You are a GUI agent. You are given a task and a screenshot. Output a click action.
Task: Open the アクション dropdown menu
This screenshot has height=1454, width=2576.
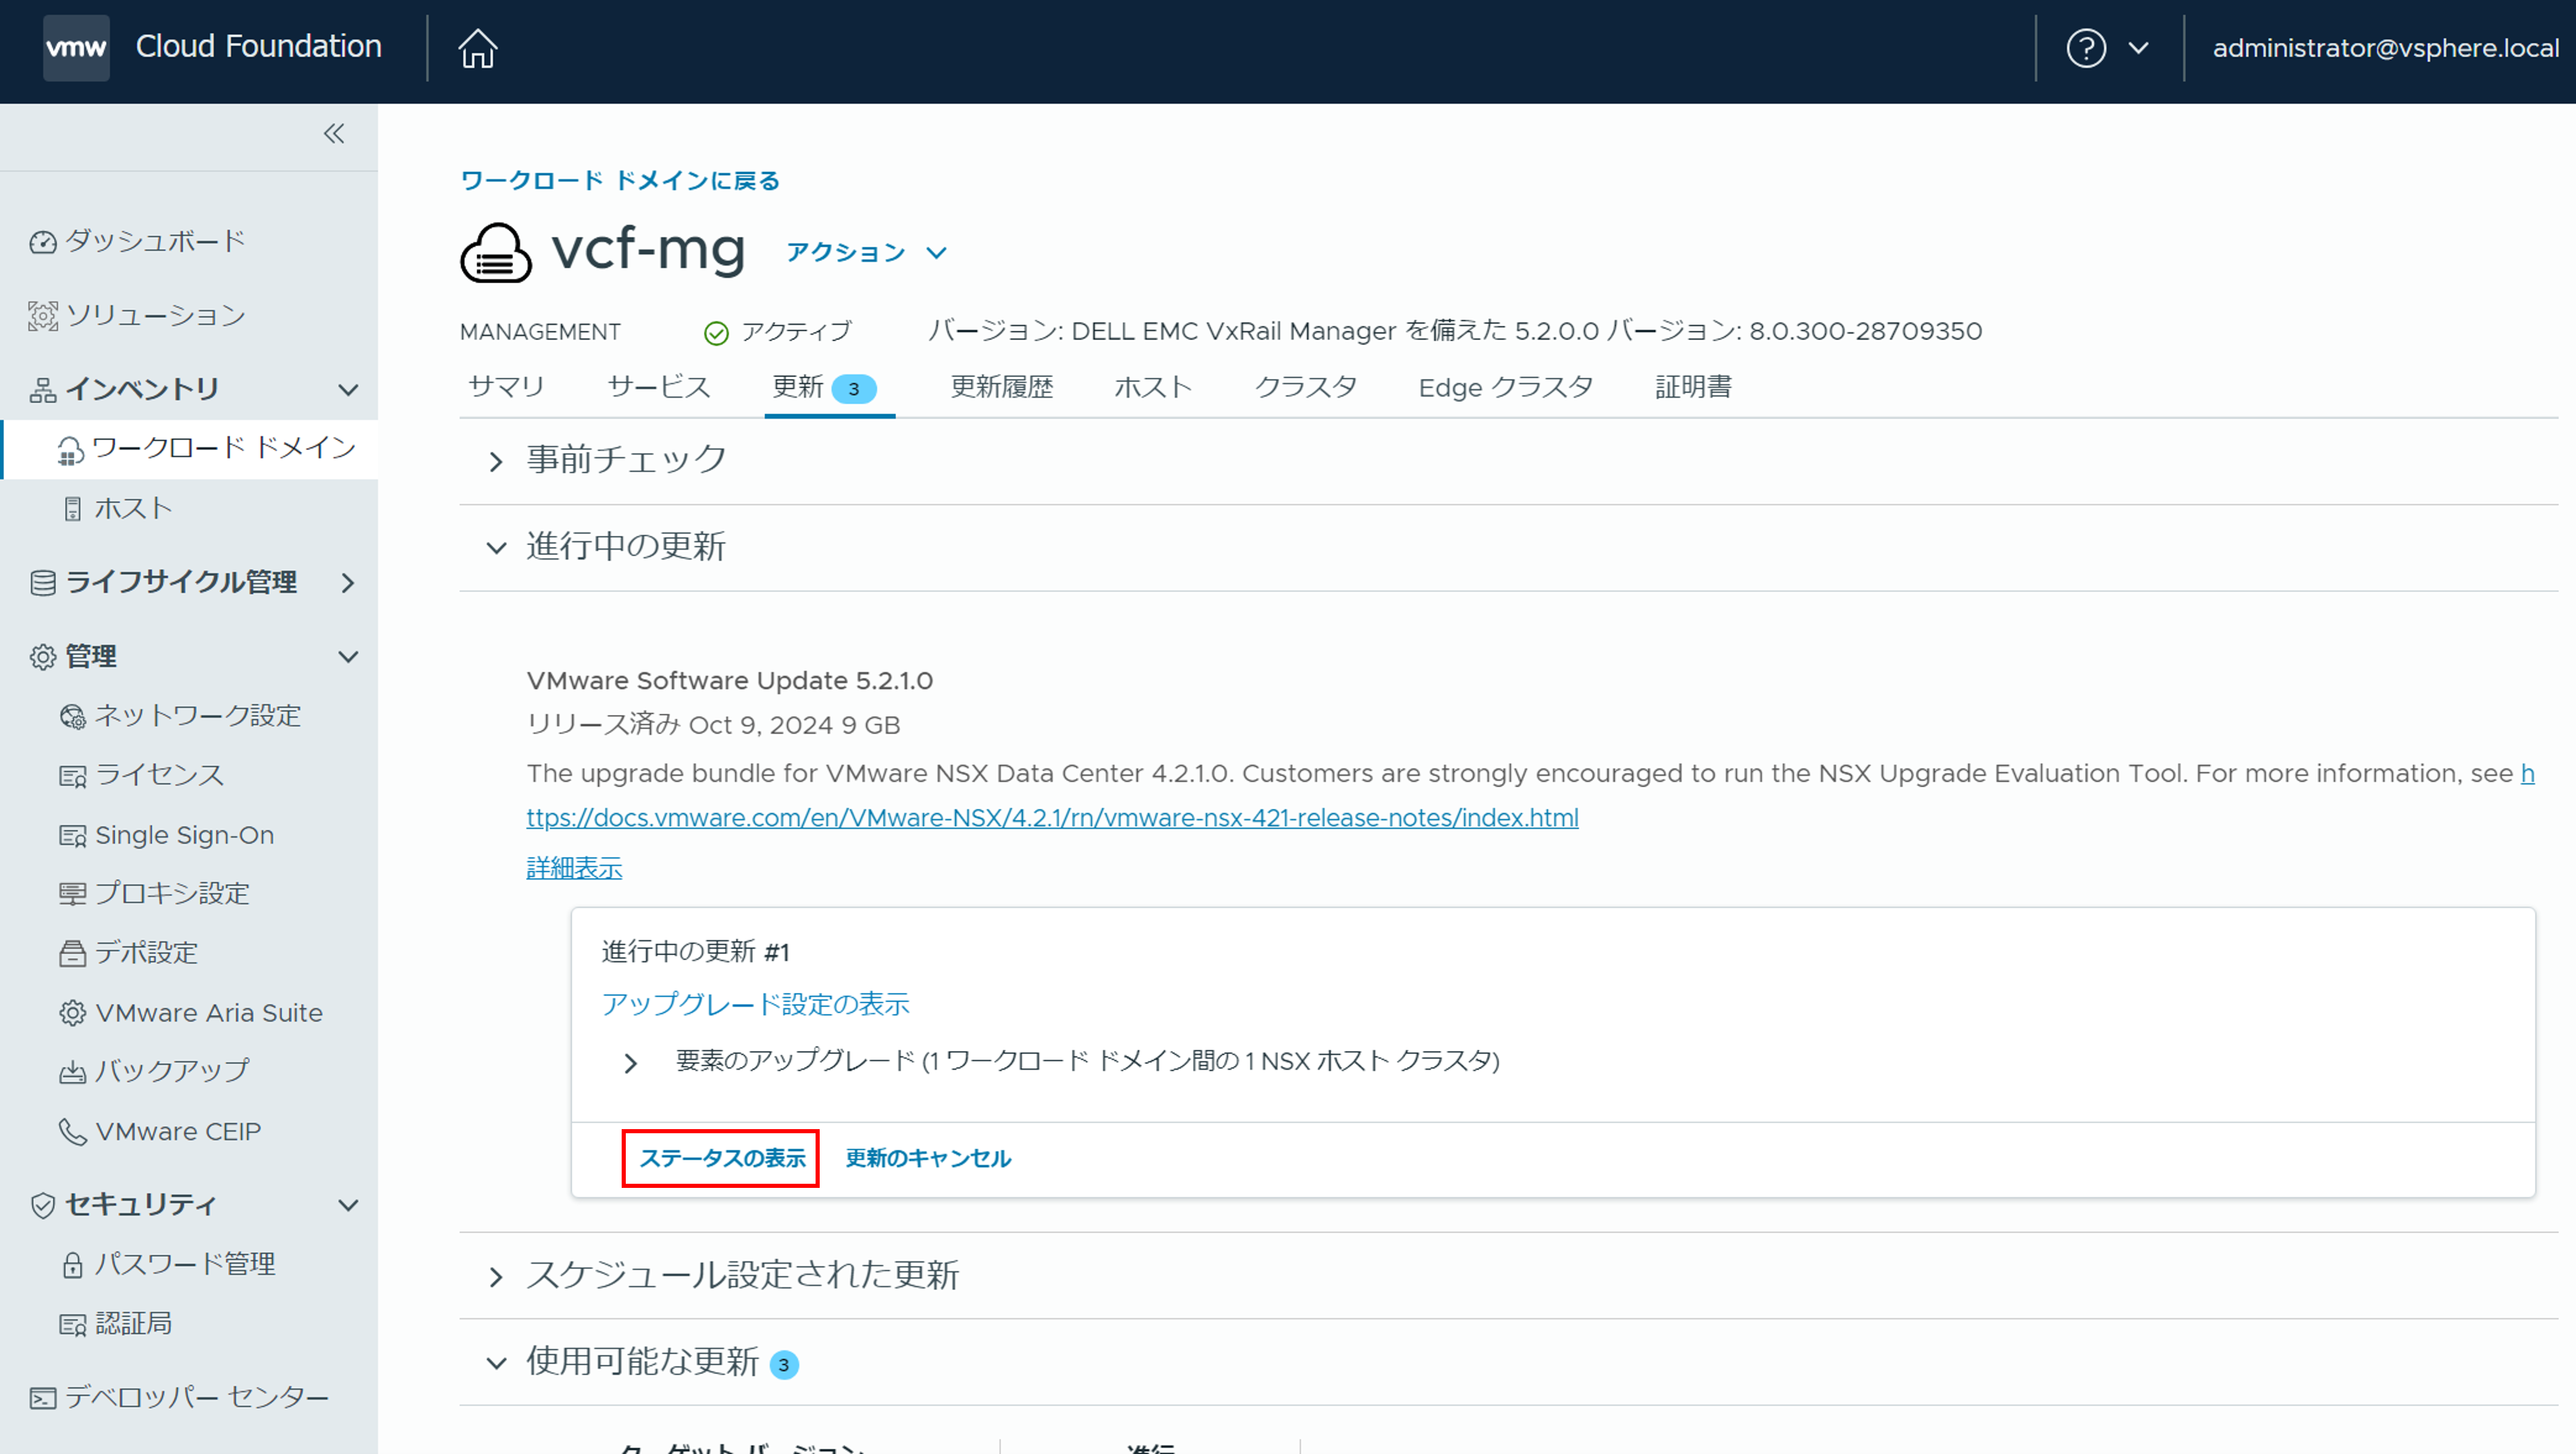click(x=866, y=252)
